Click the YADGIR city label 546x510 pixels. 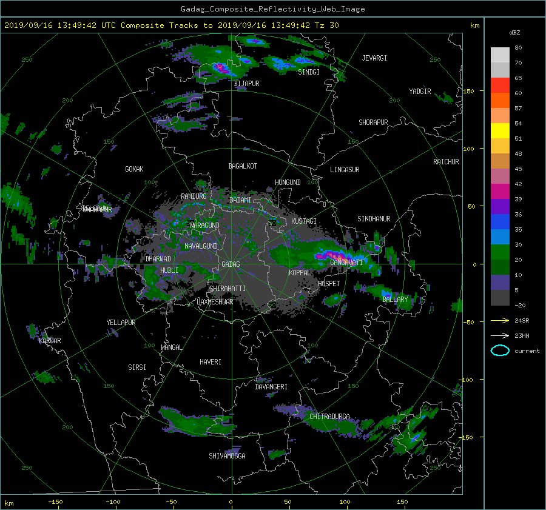[420, 92]
